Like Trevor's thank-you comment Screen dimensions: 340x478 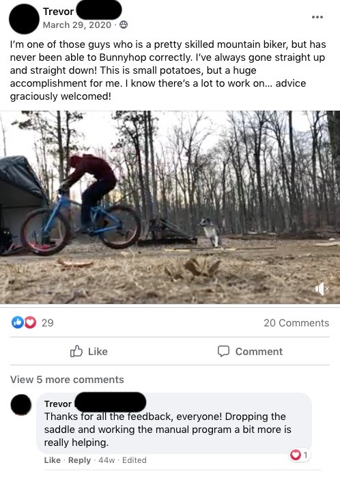click(x=53, y=460)
